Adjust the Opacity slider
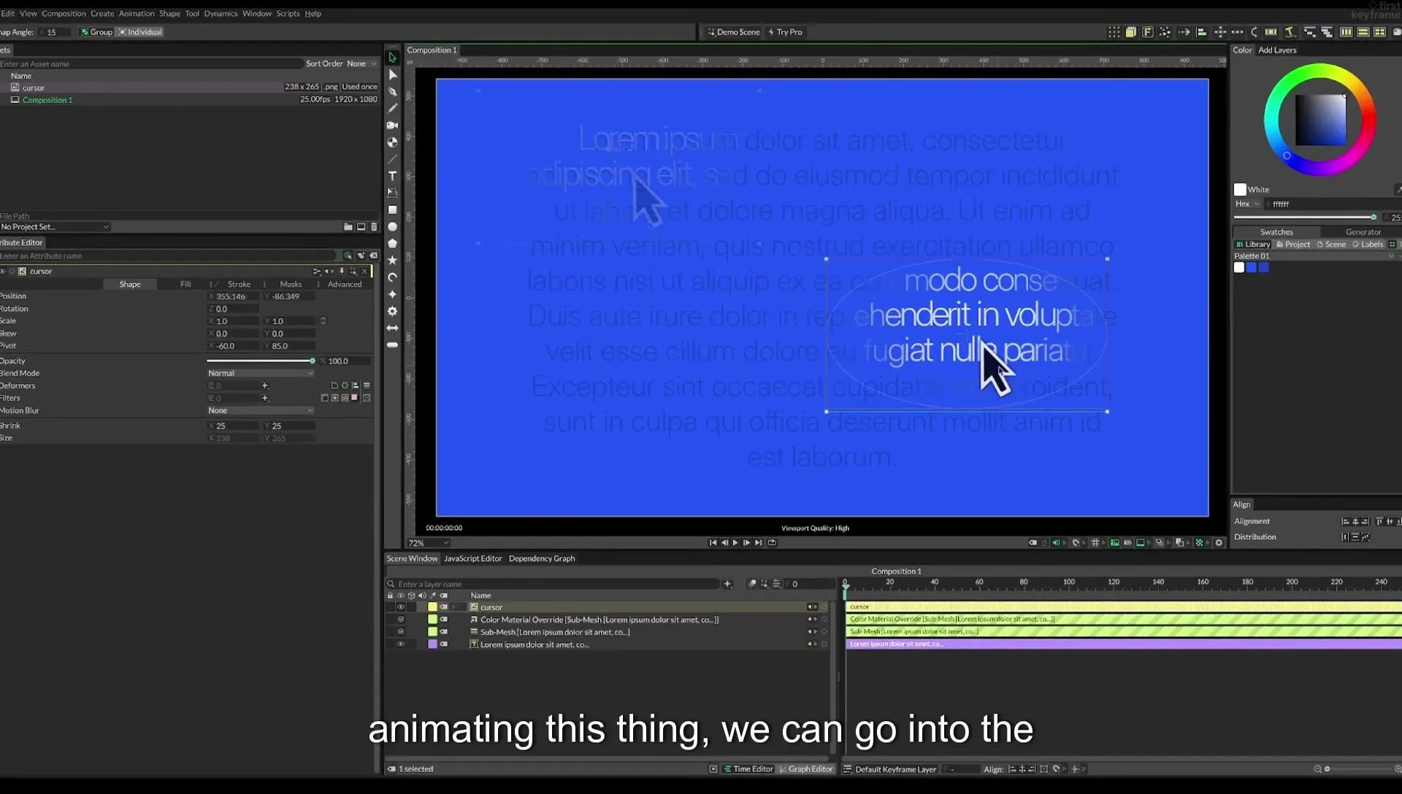This screenshot has width=1402, height=794. (260, 361)
